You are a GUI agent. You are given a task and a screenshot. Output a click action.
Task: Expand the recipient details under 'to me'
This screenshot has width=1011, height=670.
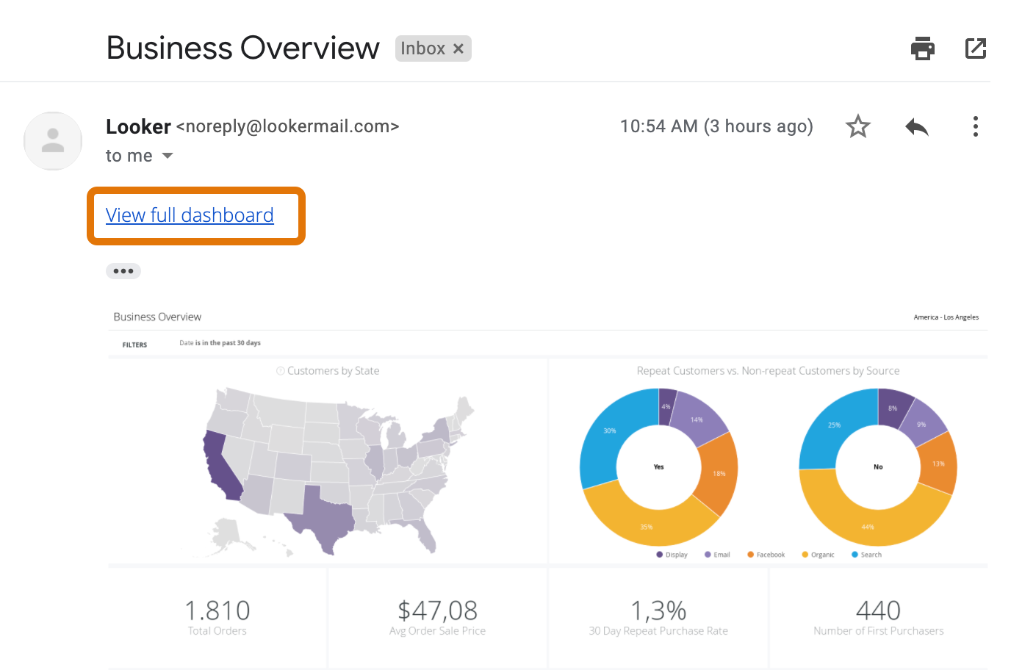167,155
